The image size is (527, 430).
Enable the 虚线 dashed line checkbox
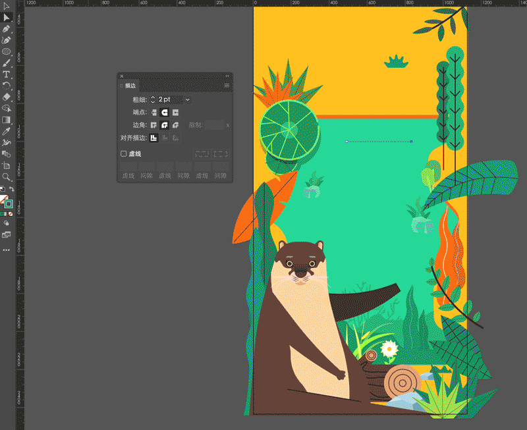[123, 153]
